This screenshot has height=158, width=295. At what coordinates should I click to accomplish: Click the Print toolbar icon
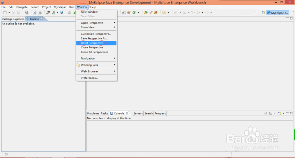coord(18,13)
